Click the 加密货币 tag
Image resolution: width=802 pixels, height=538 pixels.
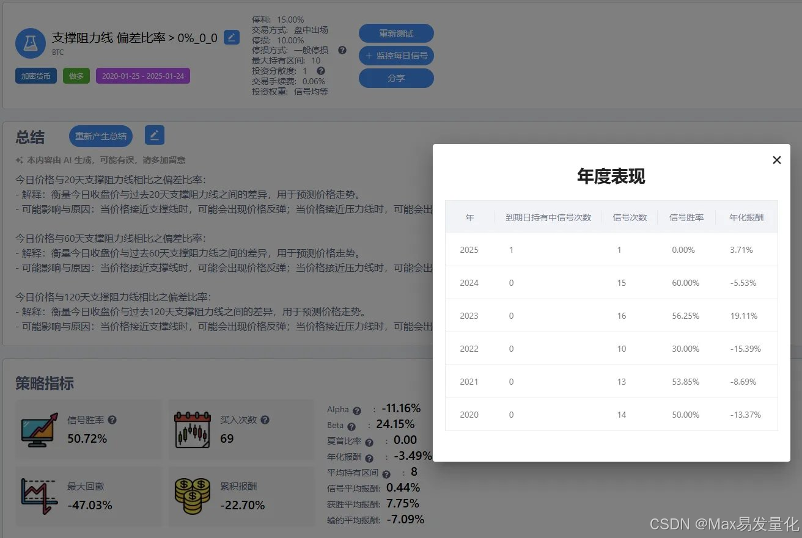coord(36,76)
